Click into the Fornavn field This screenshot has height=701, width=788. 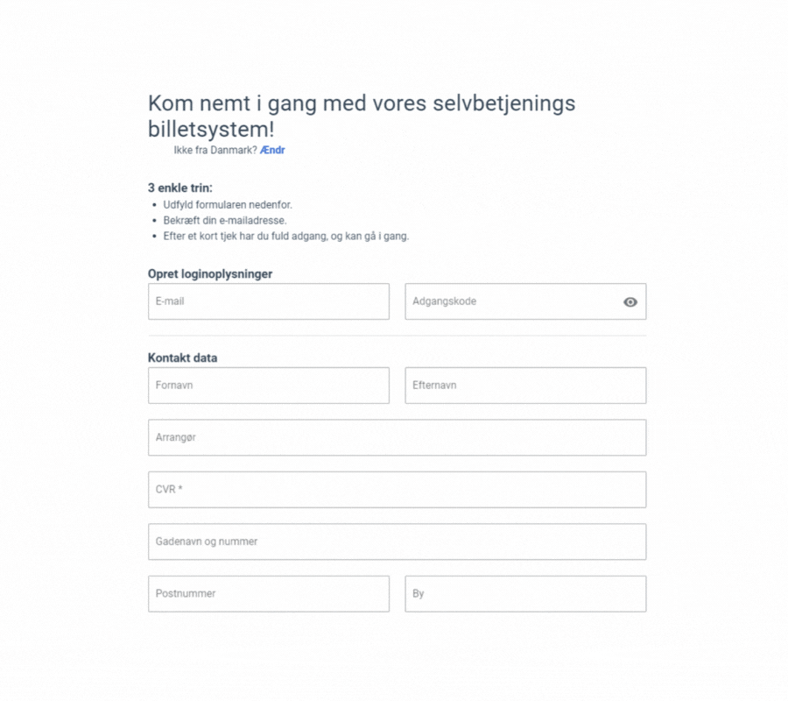(268, 386)
